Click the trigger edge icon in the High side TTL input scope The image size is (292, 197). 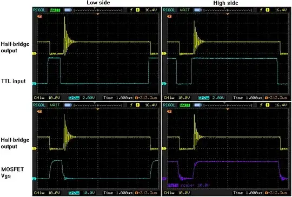[x=261, y=10]
